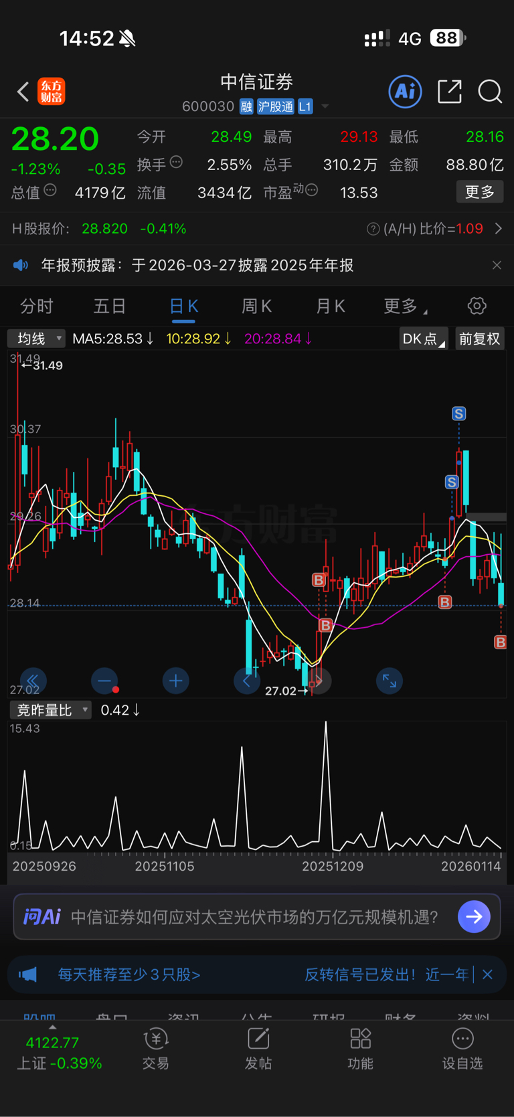Open the 竞昨量比 sub-indicator dropdown

(50, 710)
